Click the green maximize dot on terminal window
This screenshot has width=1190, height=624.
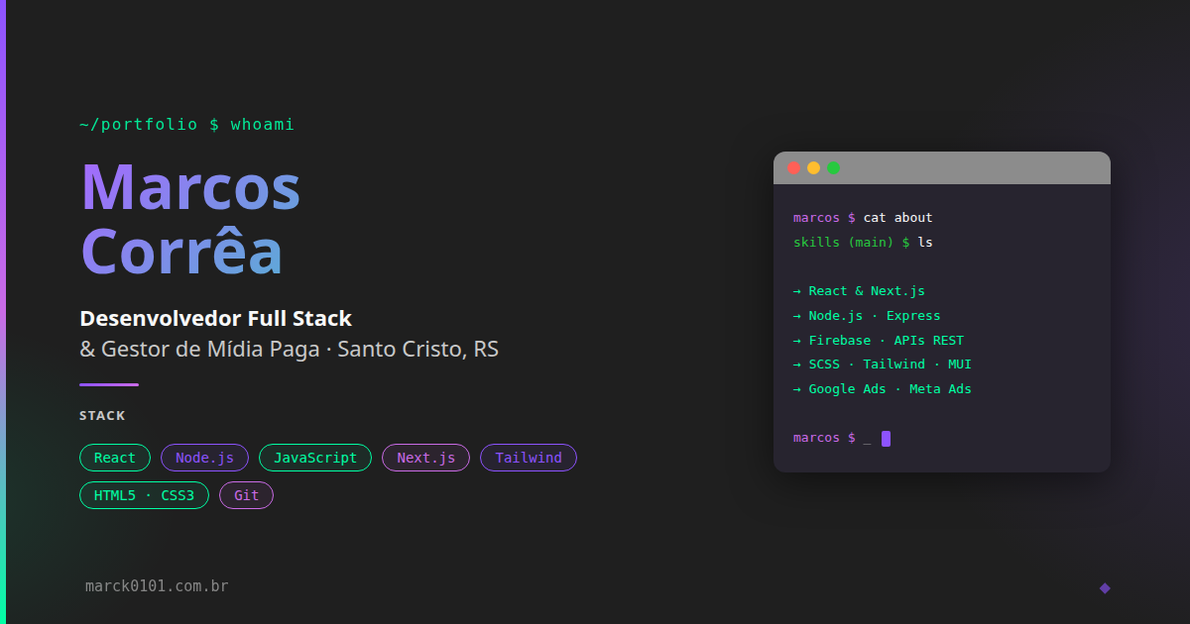[x=833, y=167]
